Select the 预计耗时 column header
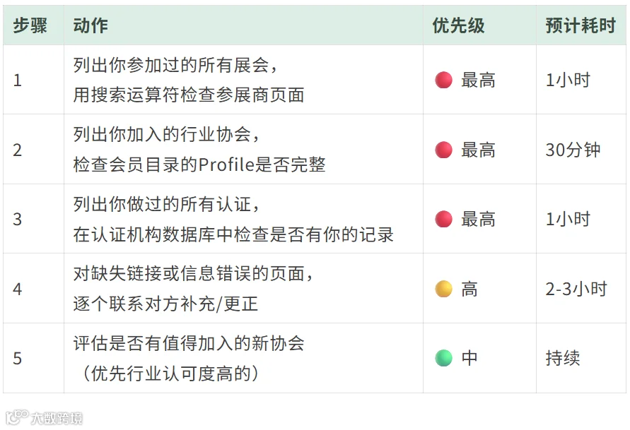The width and height of the screenshot is (630, 430). coord(581,25)
